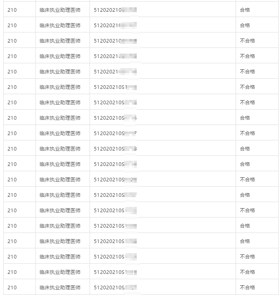This screenshot has height=295, width=280.
Task: Click the 合格 result in the first row
Action: (245, 10)
